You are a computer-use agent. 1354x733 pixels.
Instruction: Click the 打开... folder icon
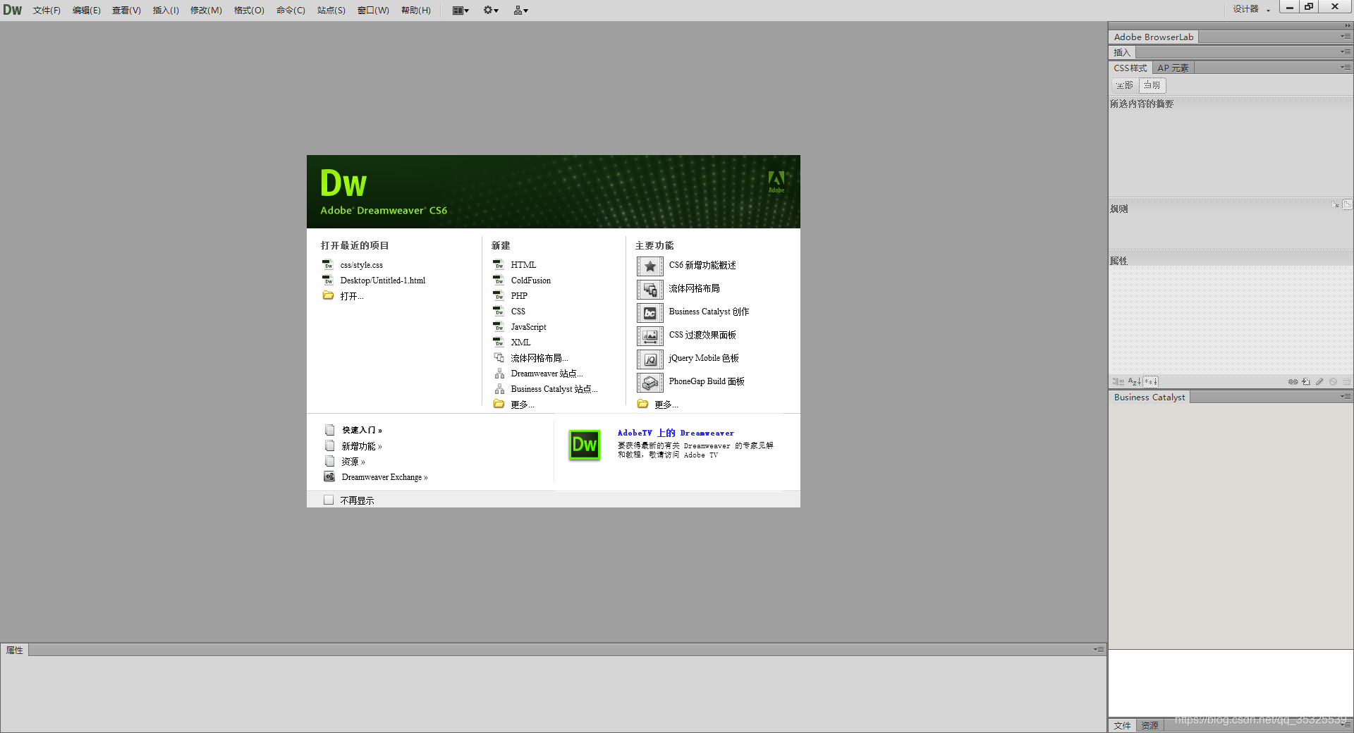pos(328,295)
